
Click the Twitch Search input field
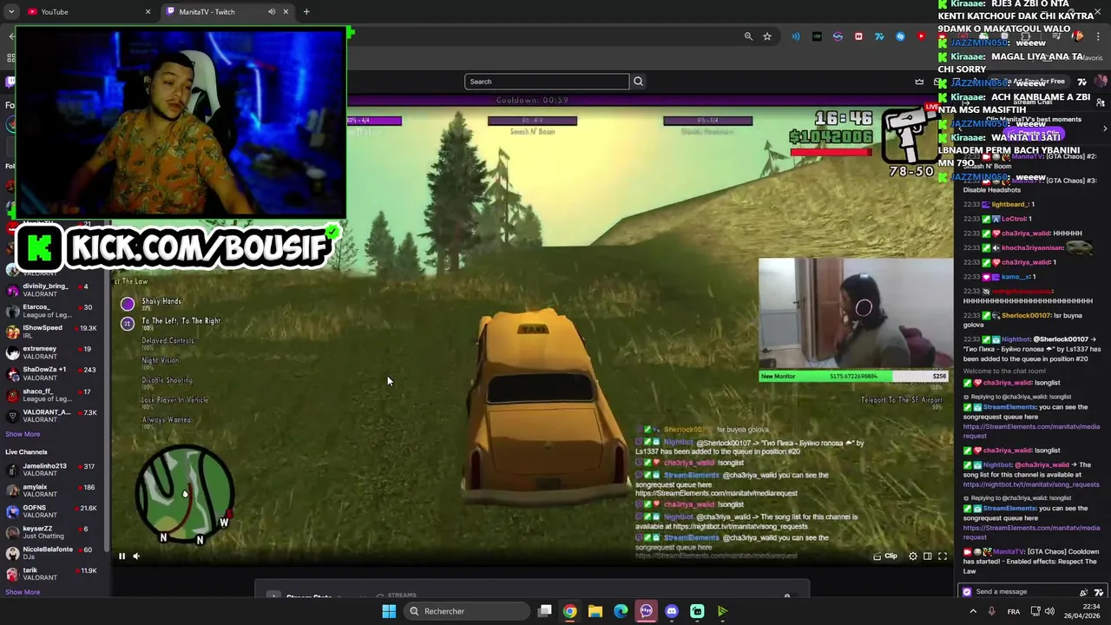point(547,82)
